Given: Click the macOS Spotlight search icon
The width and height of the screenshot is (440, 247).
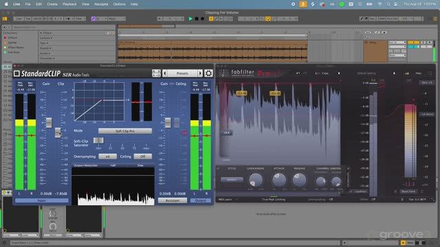Looking at the screenshot, I should pyautogui.click(x=388, y=4).
